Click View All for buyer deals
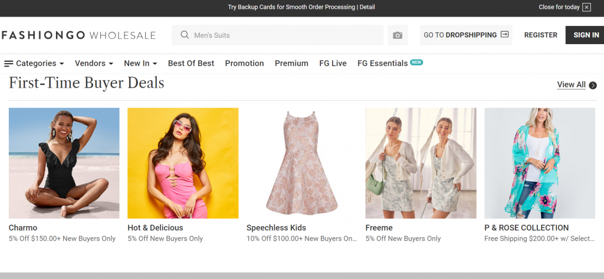This screenshot has height=279, width=604. pos(571,85)
